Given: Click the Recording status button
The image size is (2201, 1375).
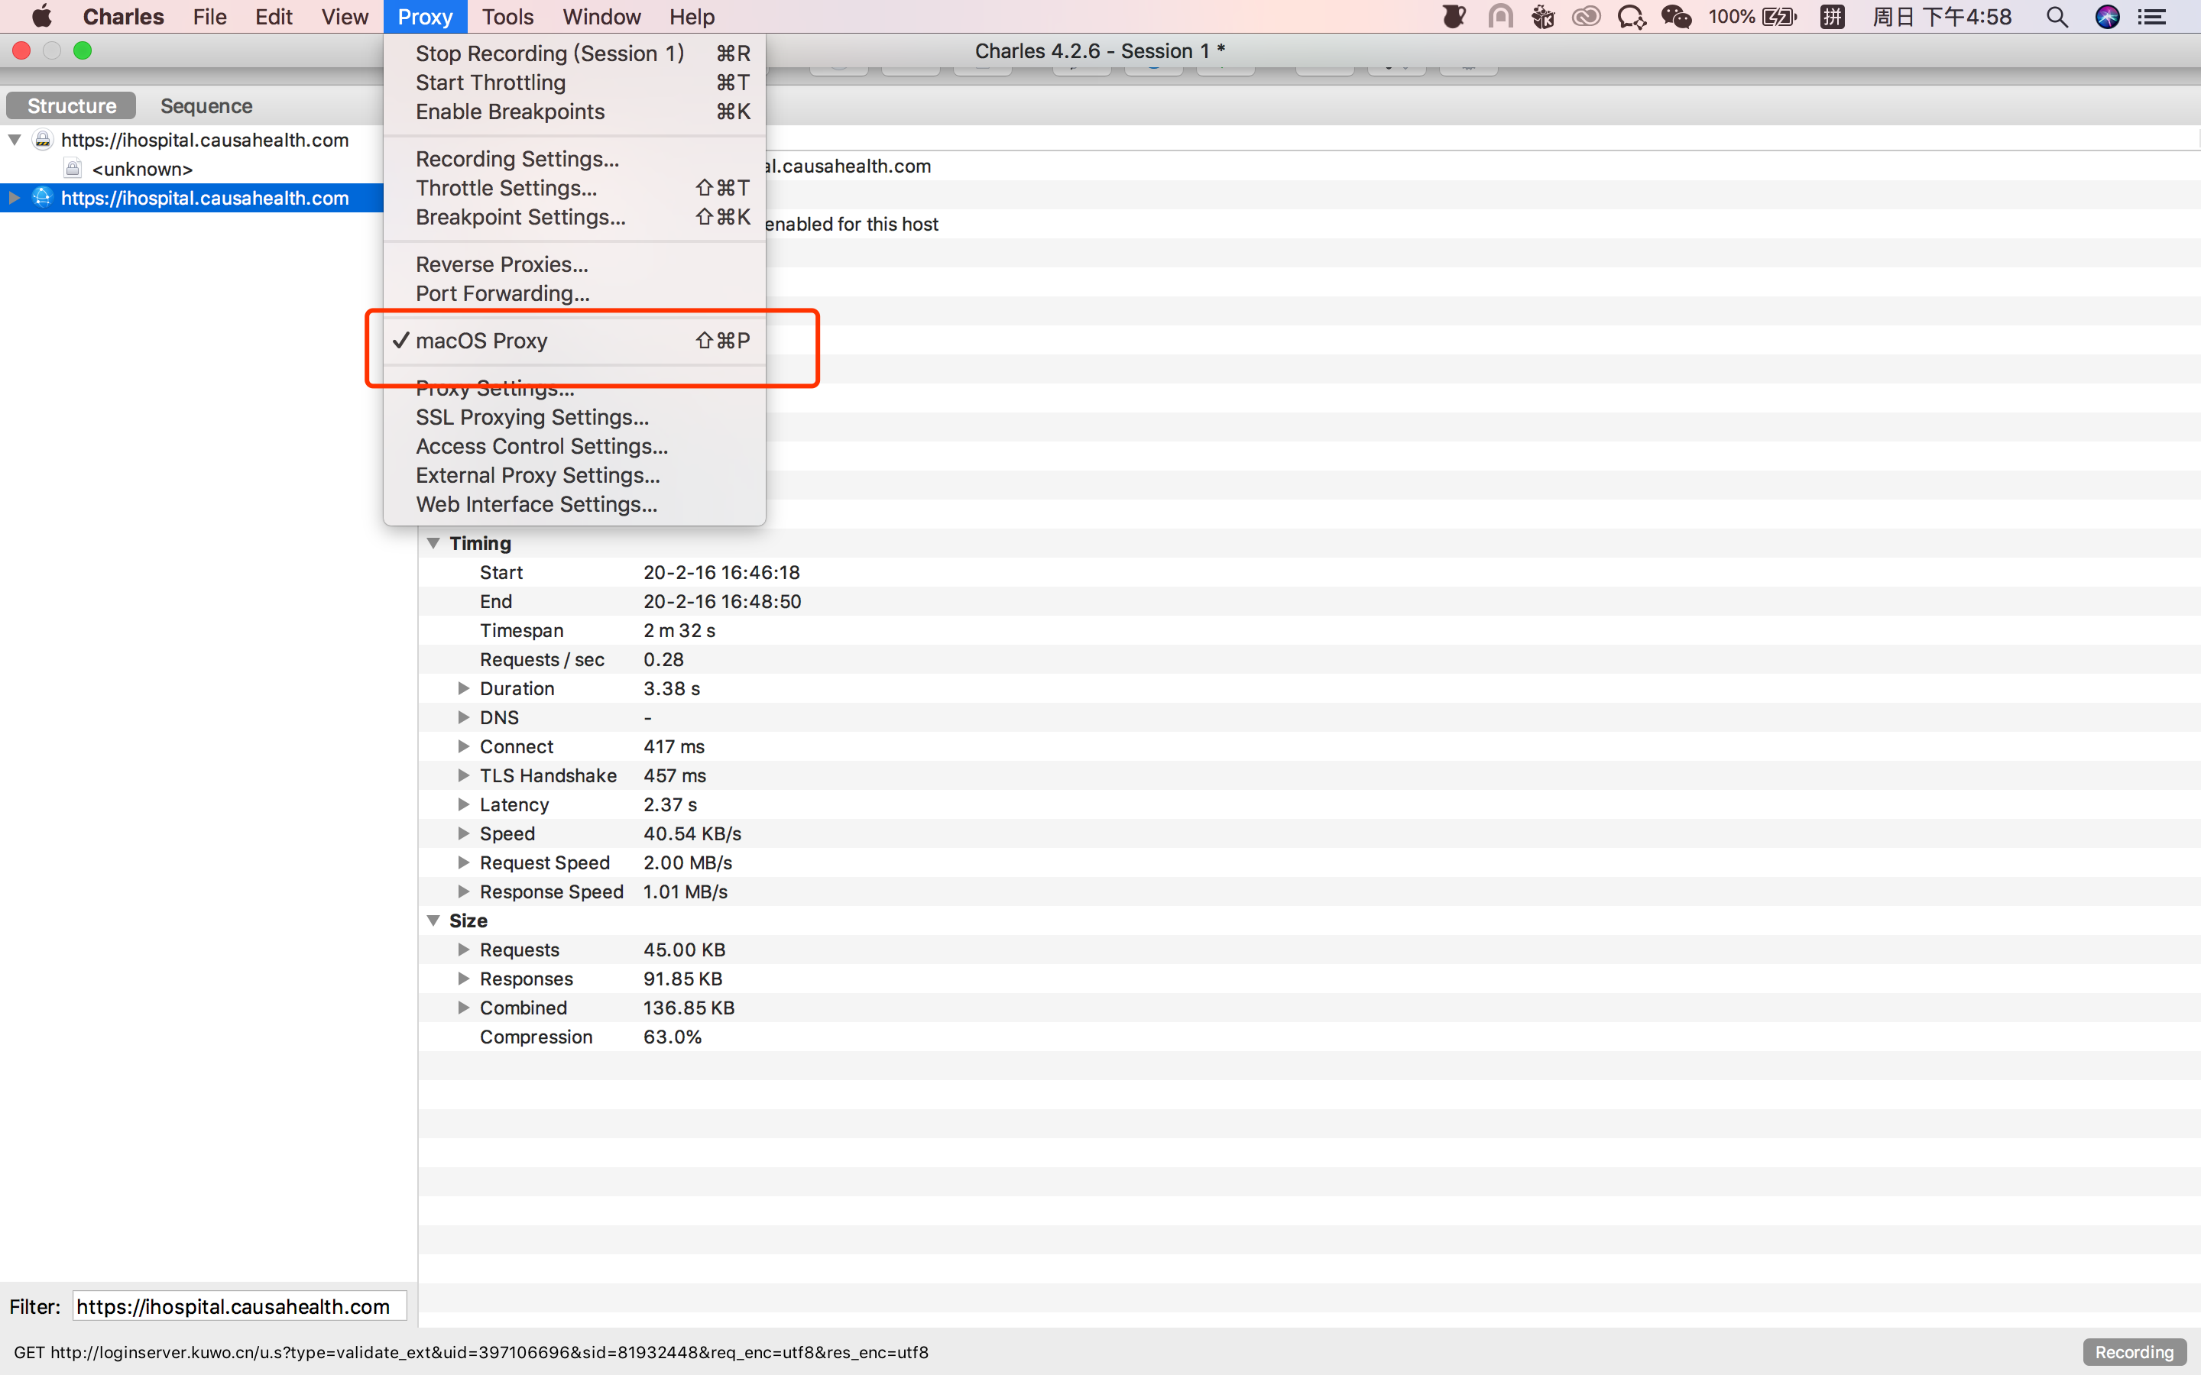Looking at the screenshot, I should pyautogui.click(x=2133, y=1352).
